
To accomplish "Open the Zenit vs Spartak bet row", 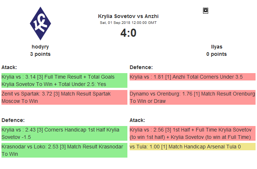I will coord(64,97).
